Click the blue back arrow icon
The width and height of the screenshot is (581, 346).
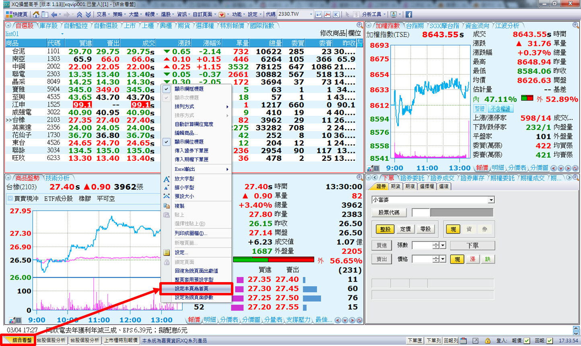(x=54, y=14)
